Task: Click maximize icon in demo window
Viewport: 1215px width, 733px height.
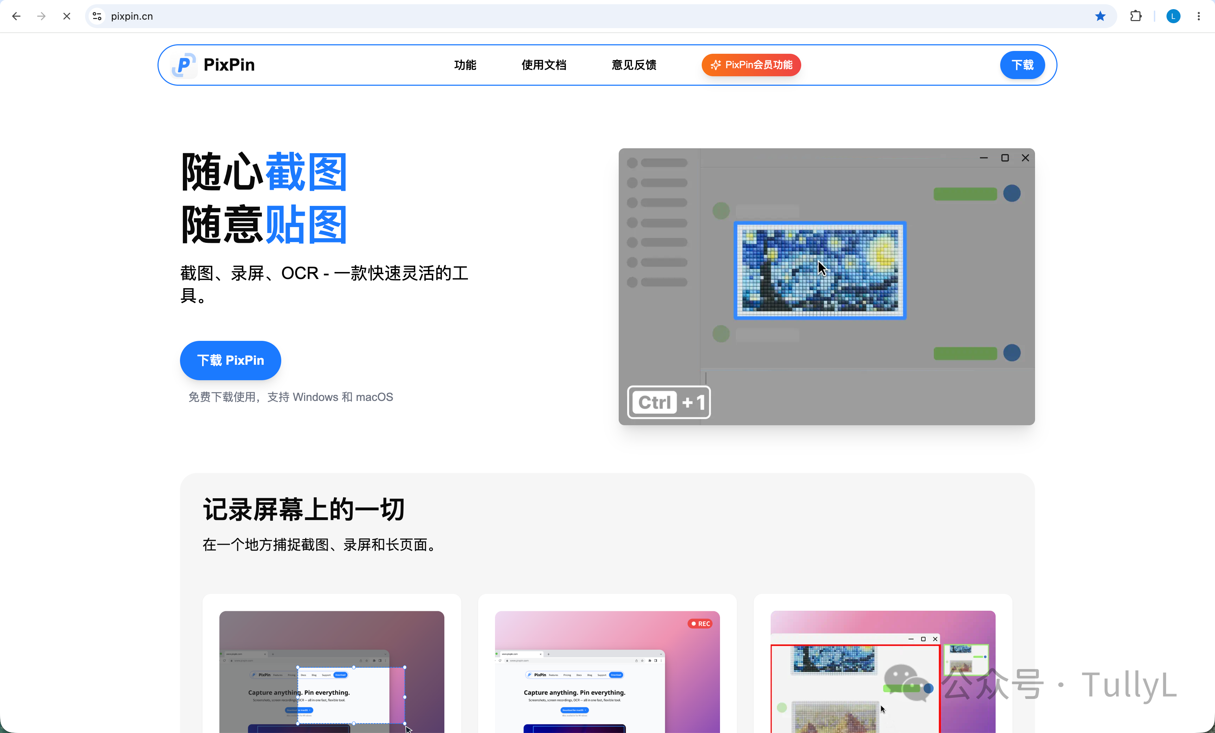Action: coord(1005,158)
